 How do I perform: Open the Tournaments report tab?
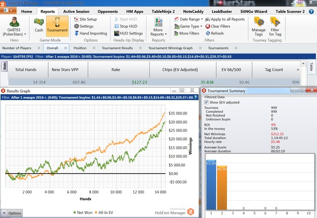tap(218, 48)
